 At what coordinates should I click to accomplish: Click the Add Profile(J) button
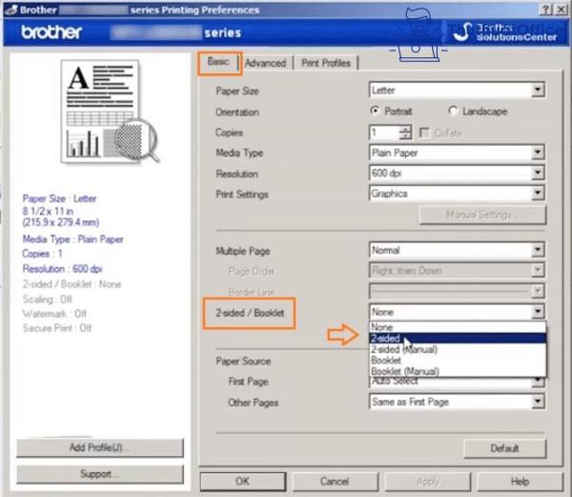coord(100,447)
